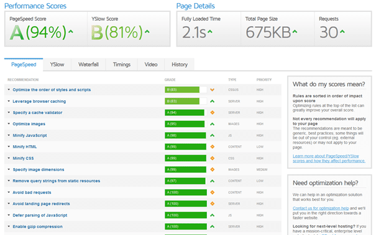Click the CSS/JS type in styles and scripts row
The image size is (376, 235).
233,90
